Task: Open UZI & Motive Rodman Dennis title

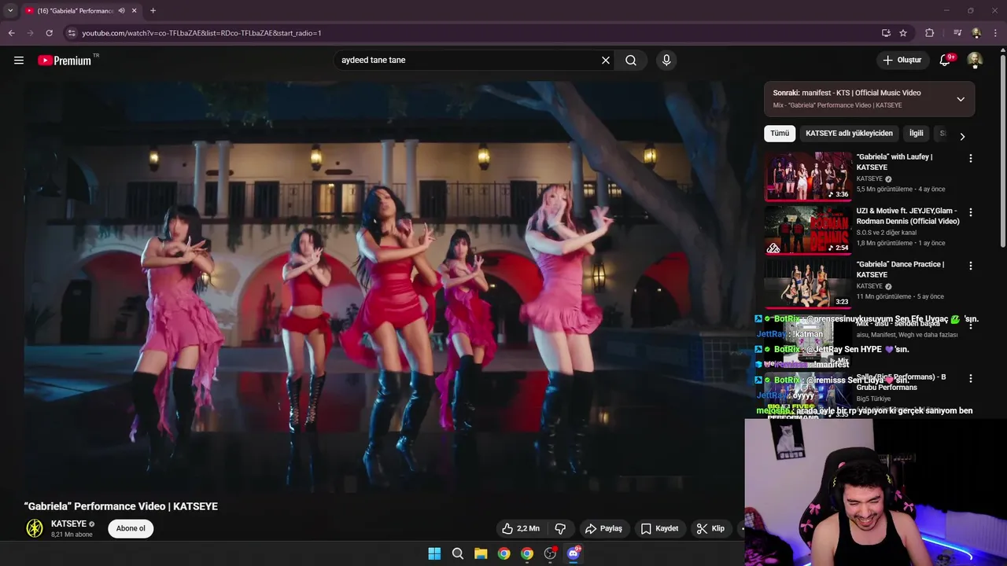Action: click(x=908, y=216)
